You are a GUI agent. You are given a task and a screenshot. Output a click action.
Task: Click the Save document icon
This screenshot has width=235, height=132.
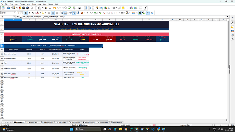(14, 8)
